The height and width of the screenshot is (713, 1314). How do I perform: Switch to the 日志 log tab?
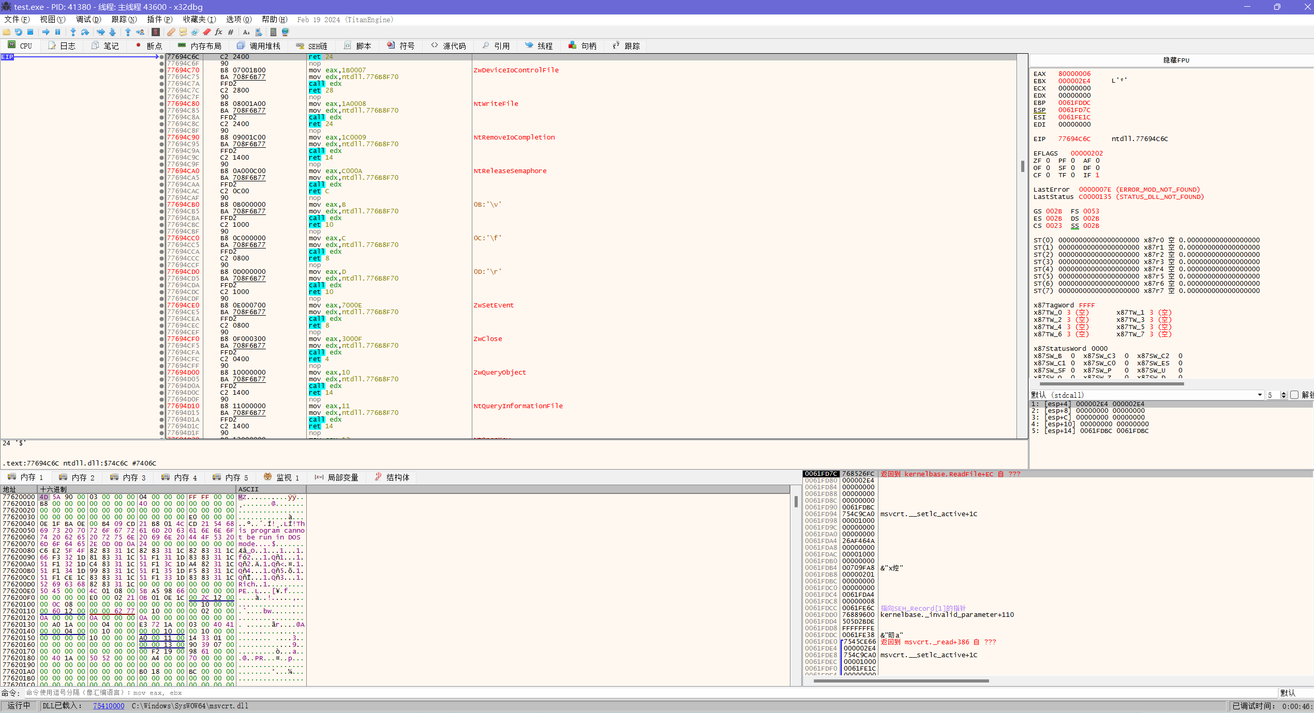pos(62,46)
